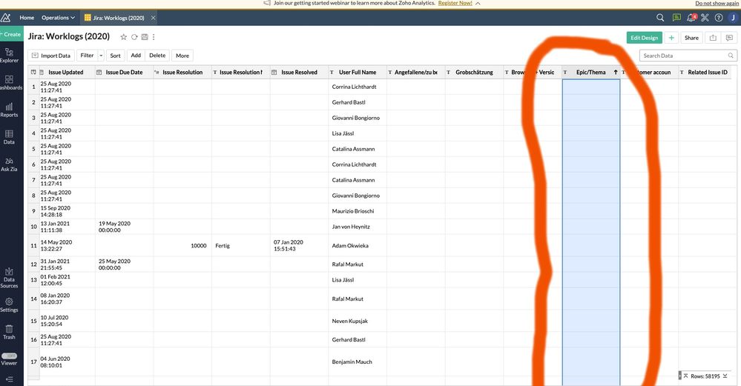Screen dimensions: 741x386
Task: Open the More toolbar menu
Action: (x=182, y=56)
